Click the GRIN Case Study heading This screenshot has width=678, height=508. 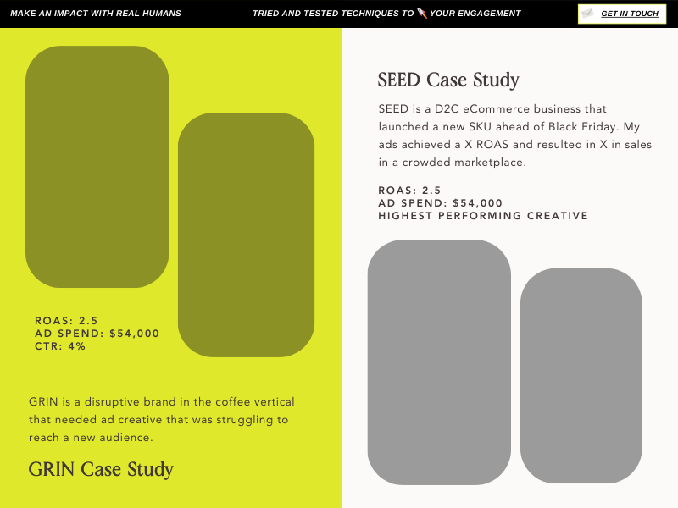101,469
